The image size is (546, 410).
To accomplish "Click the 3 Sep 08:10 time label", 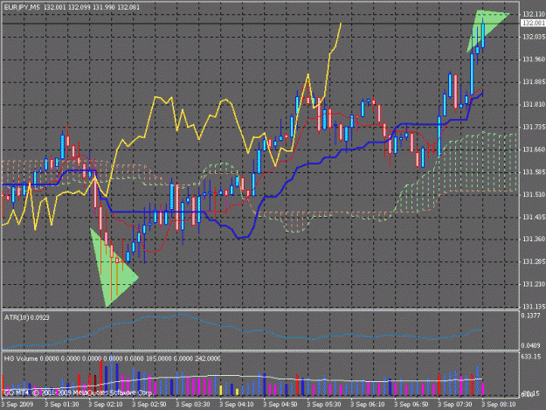I will point(499,404).
